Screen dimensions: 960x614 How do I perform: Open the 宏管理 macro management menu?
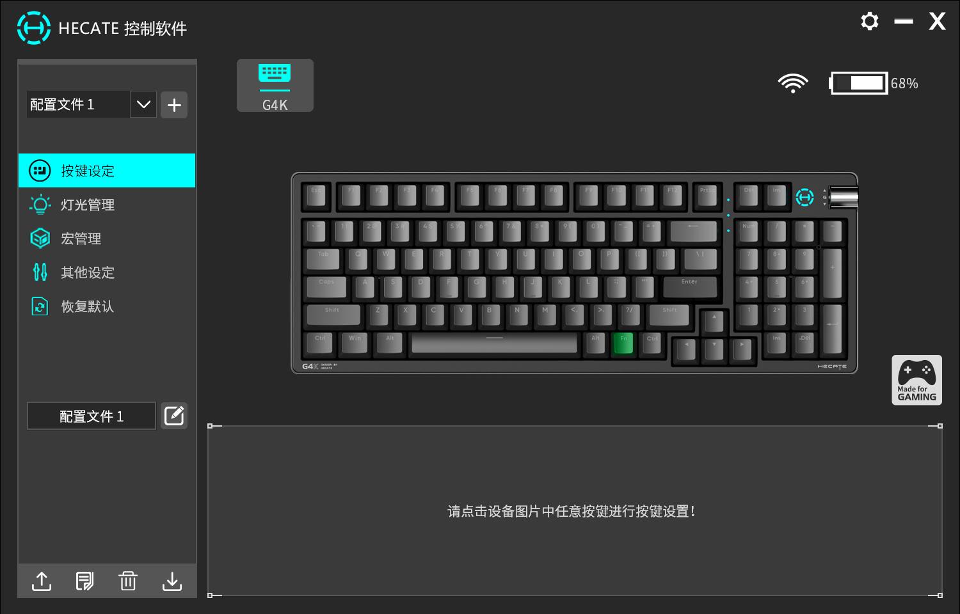107,239
